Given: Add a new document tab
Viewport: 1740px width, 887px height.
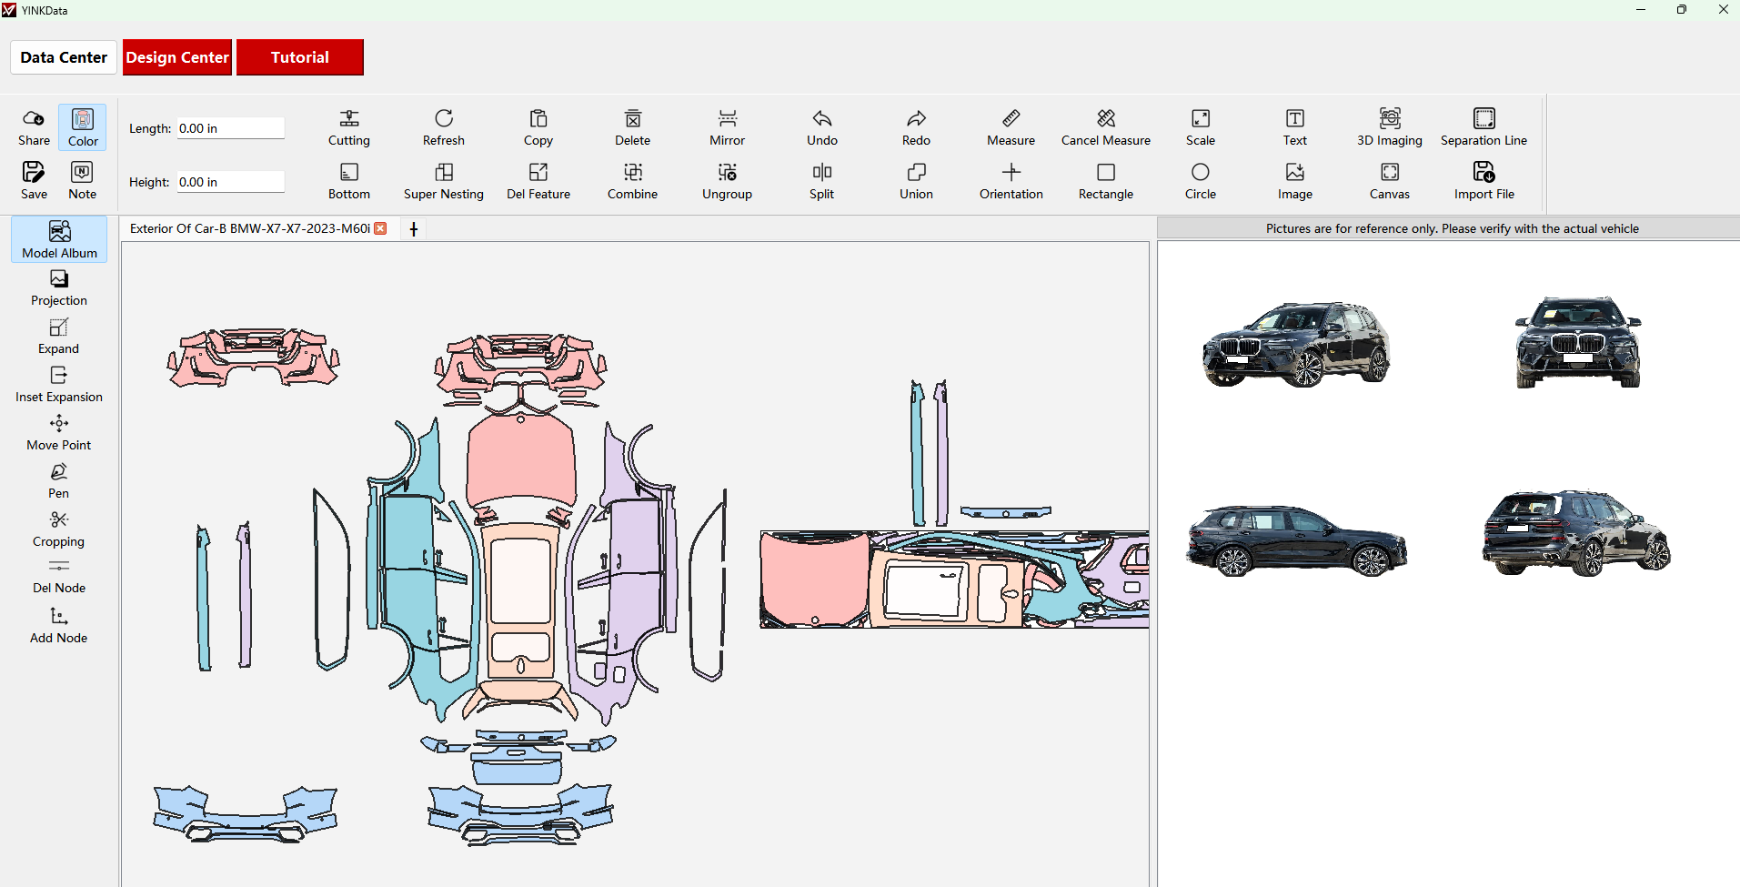Looking at the screenshot, I should [x=414, y=229].
